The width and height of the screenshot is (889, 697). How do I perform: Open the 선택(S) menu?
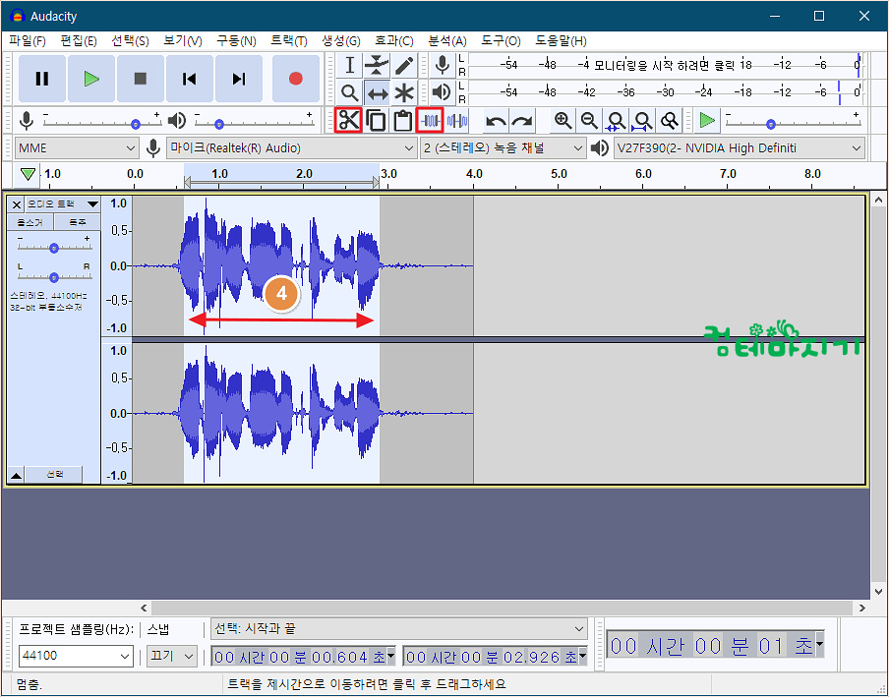(130, 41)
